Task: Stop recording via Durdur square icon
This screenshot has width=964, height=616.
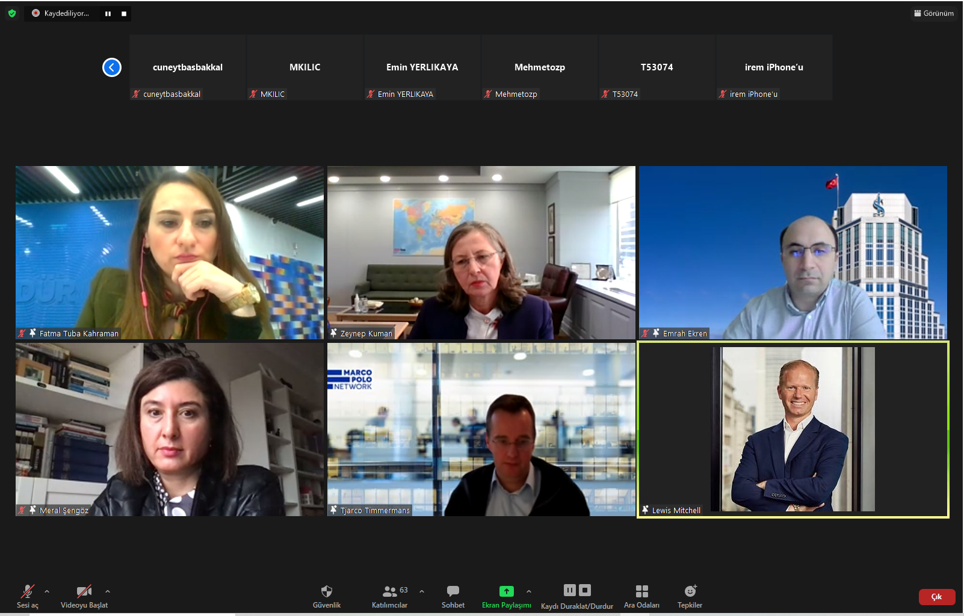Action: pyautogui.click(x=585, y=590)
